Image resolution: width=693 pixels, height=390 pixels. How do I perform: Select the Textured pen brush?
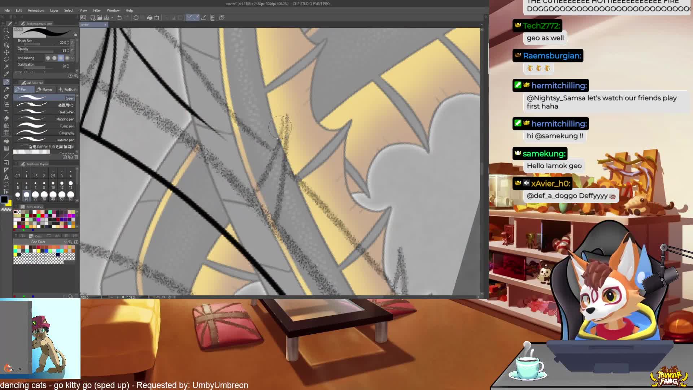pyautogui.click(x=44, y=140)
